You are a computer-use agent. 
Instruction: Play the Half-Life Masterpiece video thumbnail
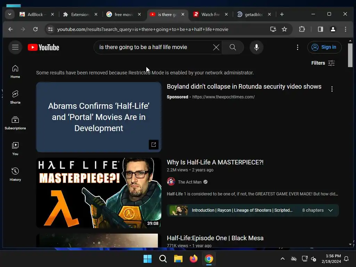pos(98,193)
